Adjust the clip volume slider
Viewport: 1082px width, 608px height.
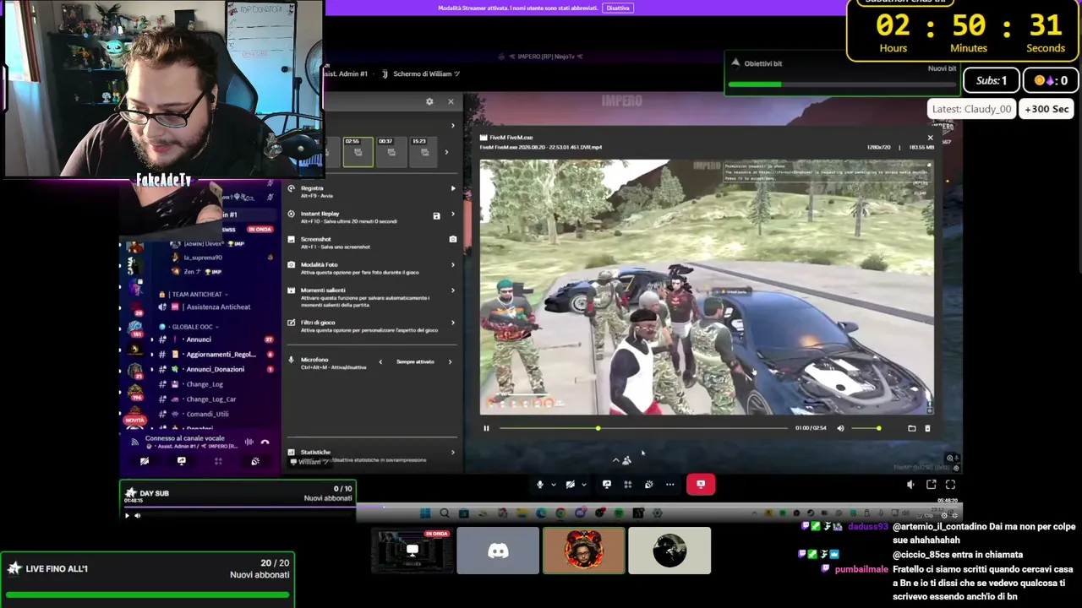(866, 428)
